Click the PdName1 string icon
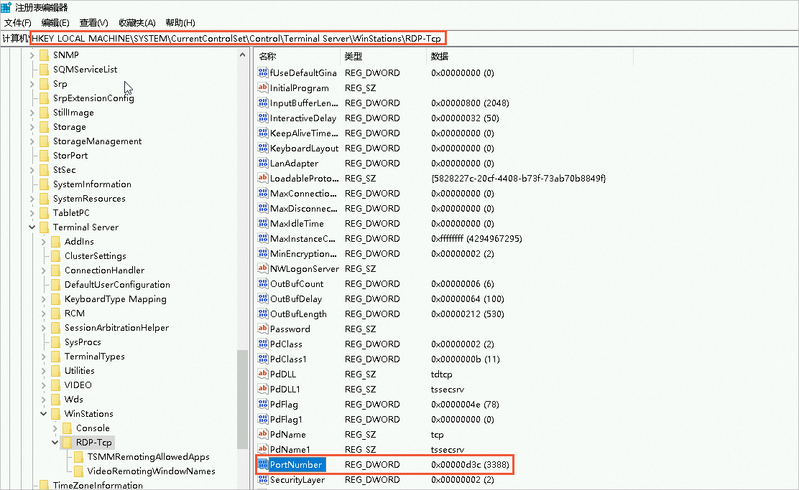799x490 pixels. pos(262,449)
